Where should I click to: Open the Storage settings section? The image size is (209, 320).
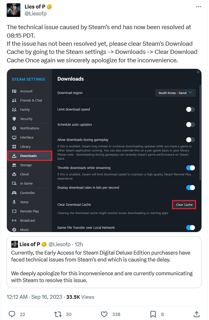[x=26, y=165]
